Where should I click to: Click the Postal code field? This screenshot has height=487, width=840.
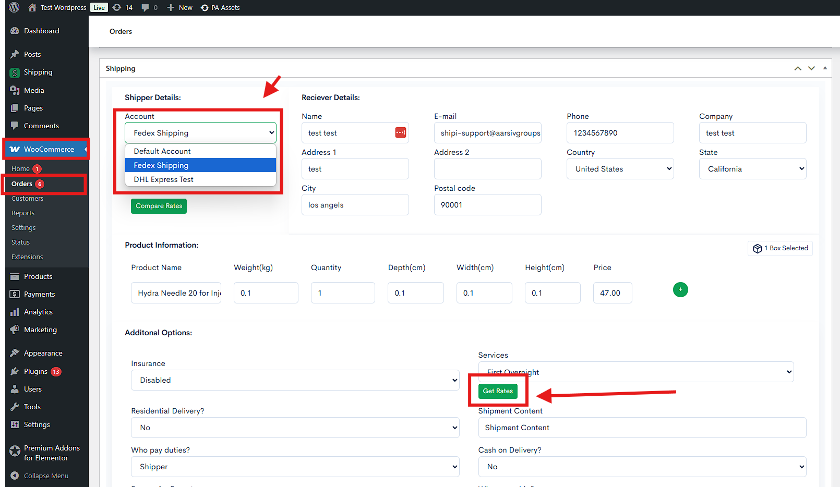(487, 204)
